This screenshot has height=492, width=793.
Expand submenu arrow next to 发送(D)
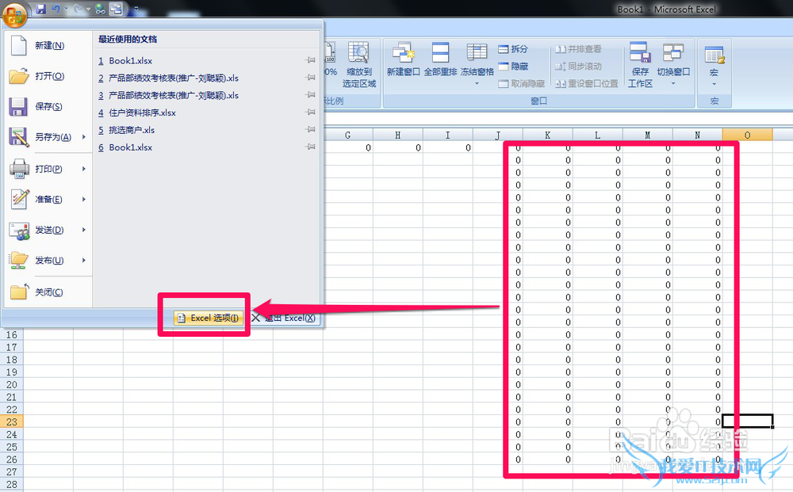click(84, 230)
